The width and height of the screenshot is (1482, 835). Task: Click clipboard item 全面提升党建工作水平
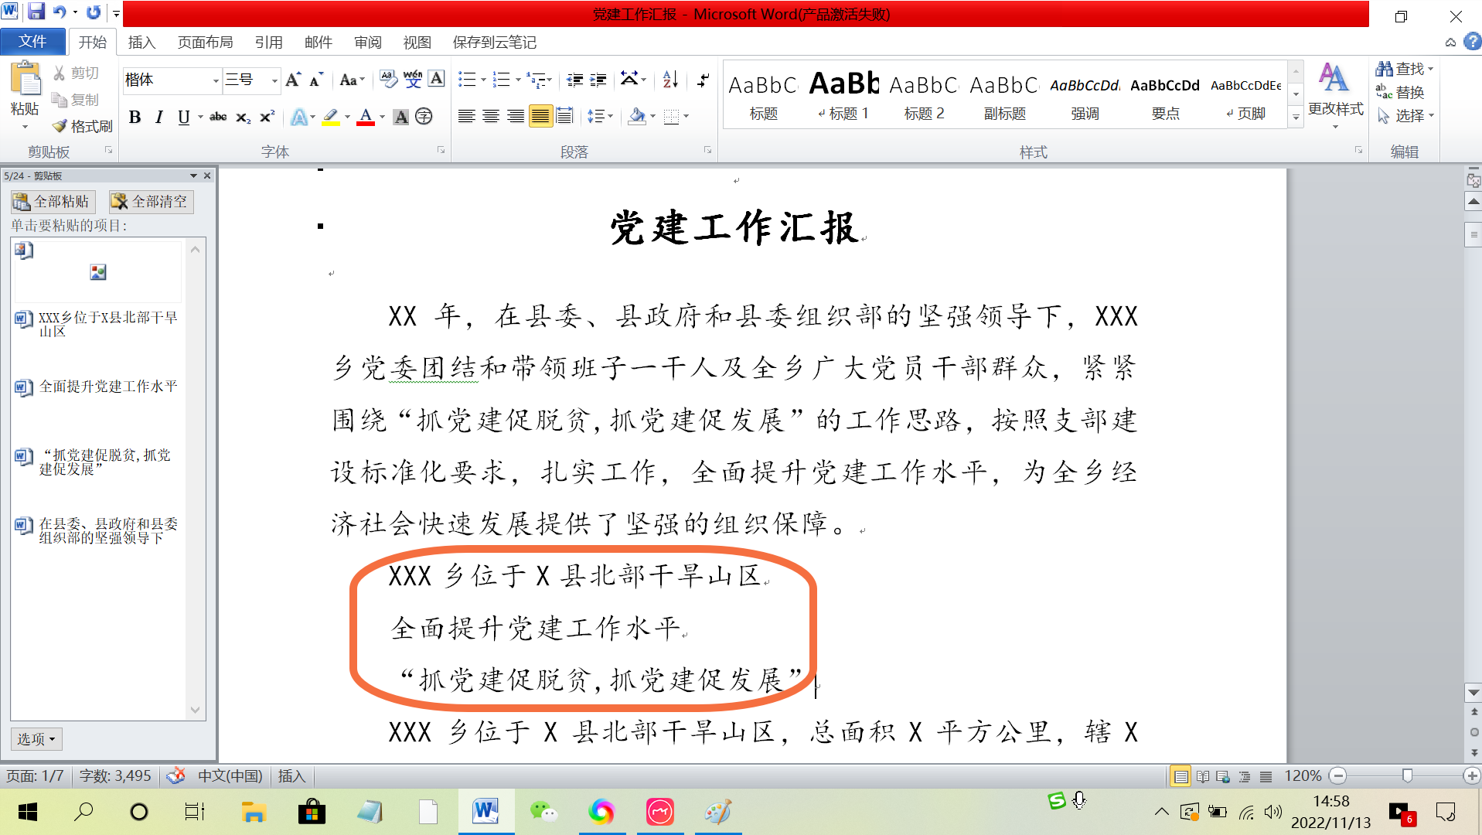pos(98,387)
